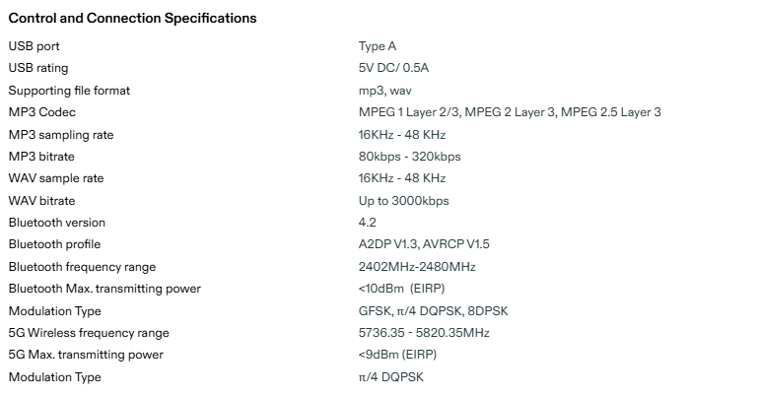Click the WAV sample rate label
Screen dimensions: 760x396
click(x=56, y=178)
